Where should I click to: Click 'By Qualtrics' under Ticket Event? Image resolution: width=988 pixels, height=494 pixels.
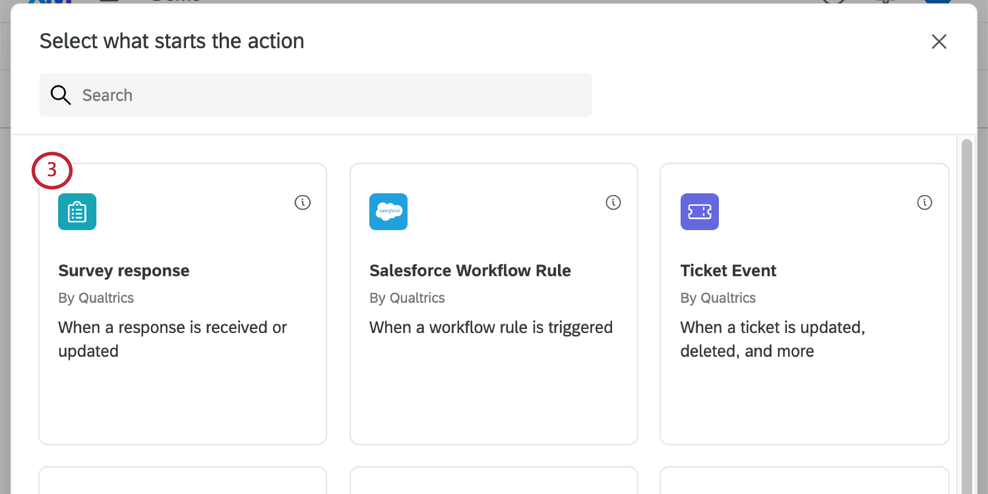point(718,298)
